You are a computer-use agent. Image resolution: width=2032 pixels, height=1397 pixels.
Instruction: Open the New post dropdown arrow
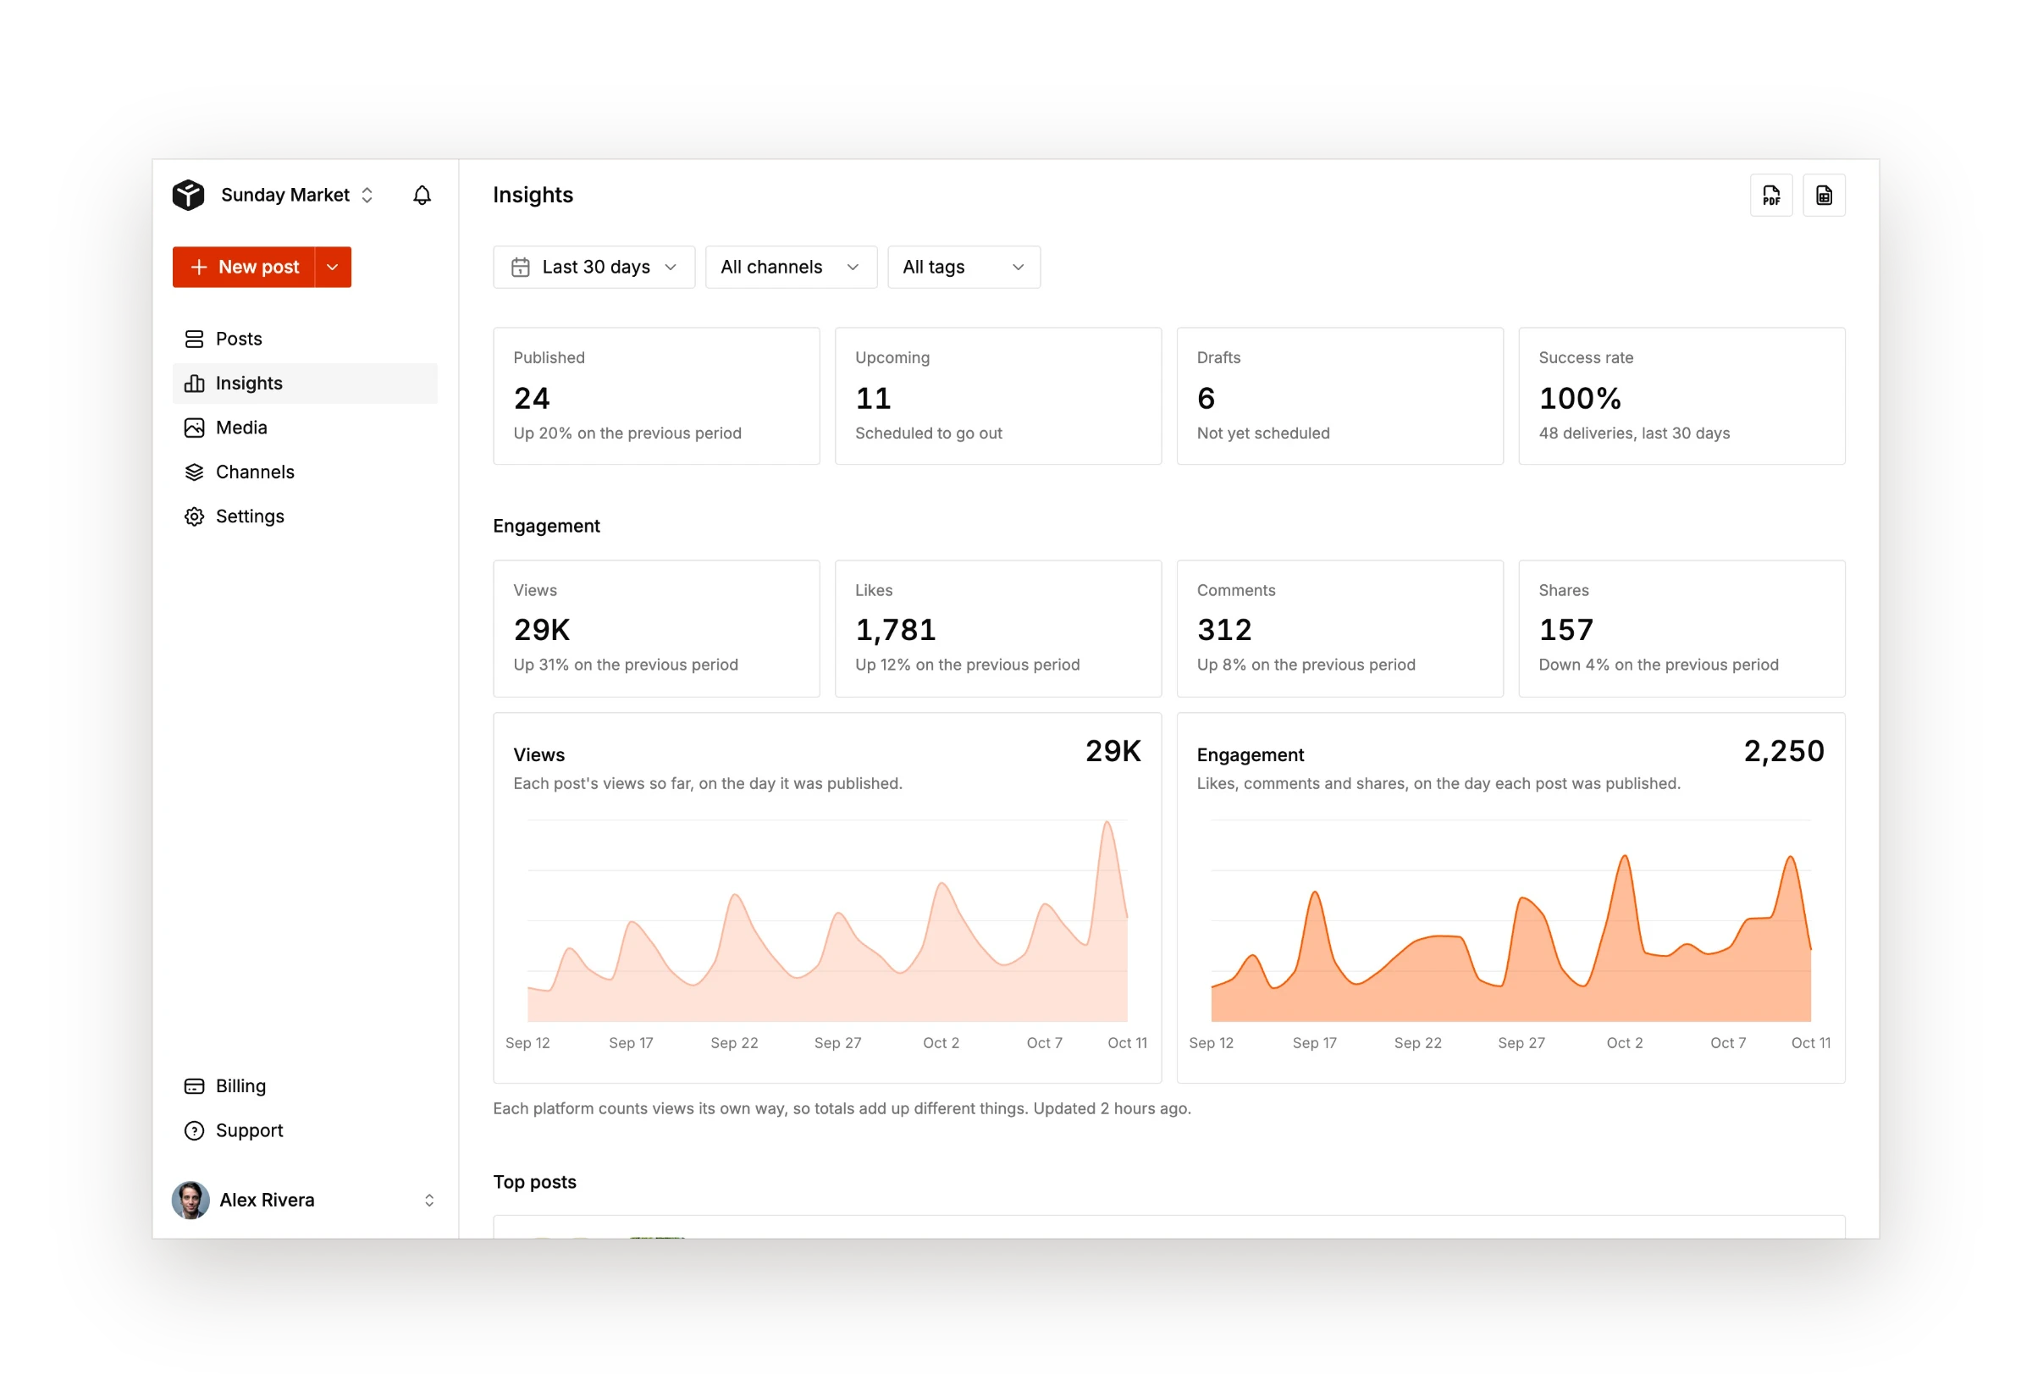333,267
